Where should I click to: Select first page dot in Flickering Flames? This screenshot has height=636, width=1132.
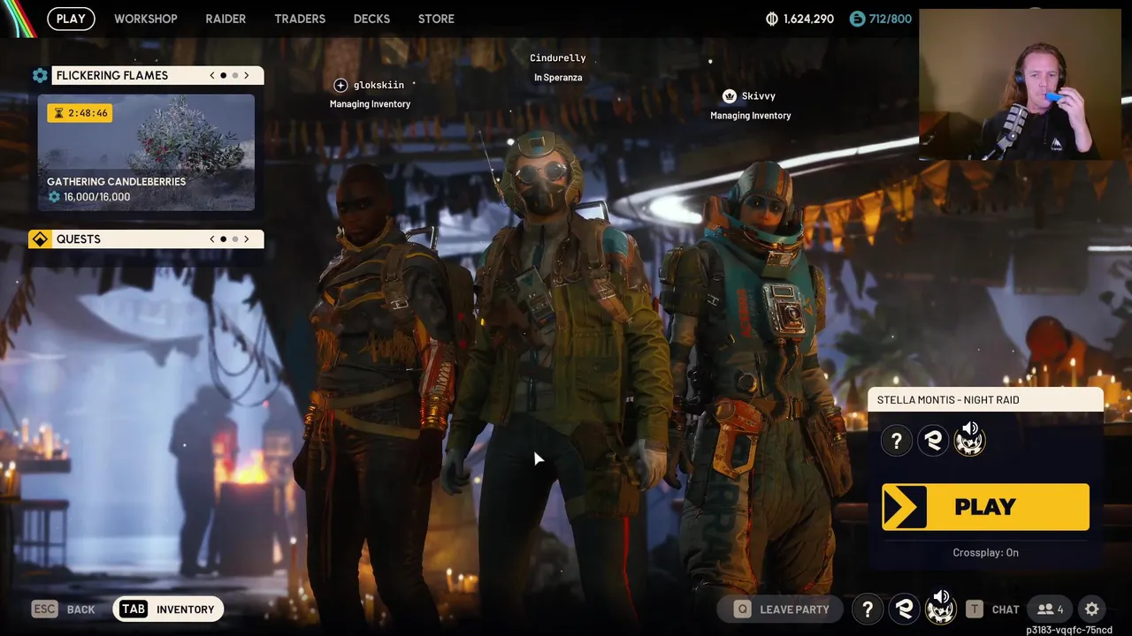pyautogui.click(x=224, y=75)
